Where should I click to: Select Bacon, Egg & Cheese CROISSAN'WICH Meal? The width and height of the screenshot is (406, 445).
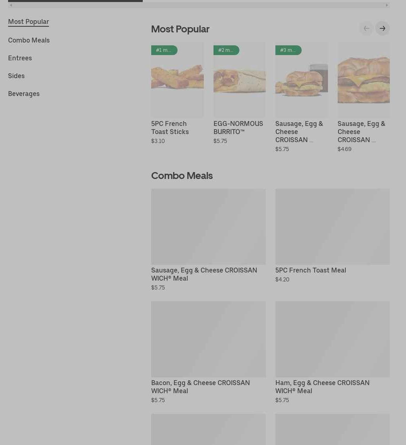point(200,386)
